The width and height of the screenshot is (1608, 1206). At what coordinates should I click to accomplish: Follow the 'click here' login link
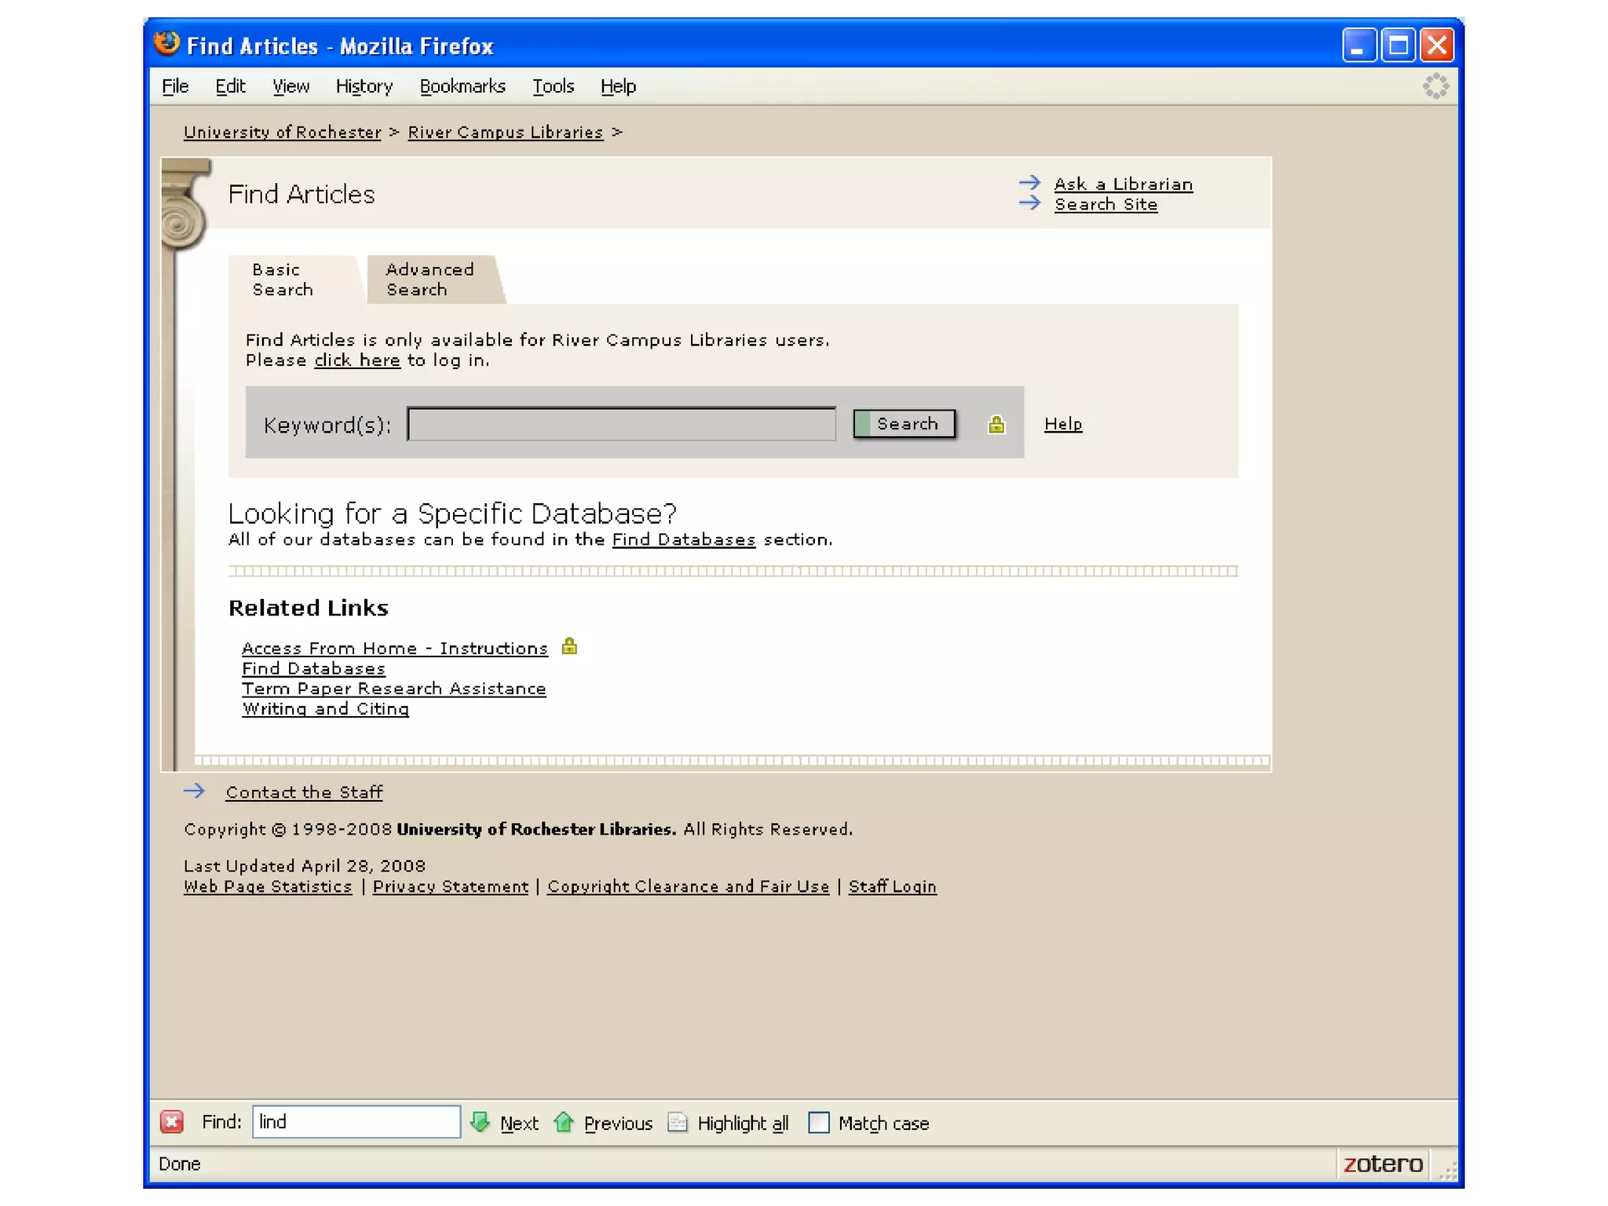[x=356, y=360]
